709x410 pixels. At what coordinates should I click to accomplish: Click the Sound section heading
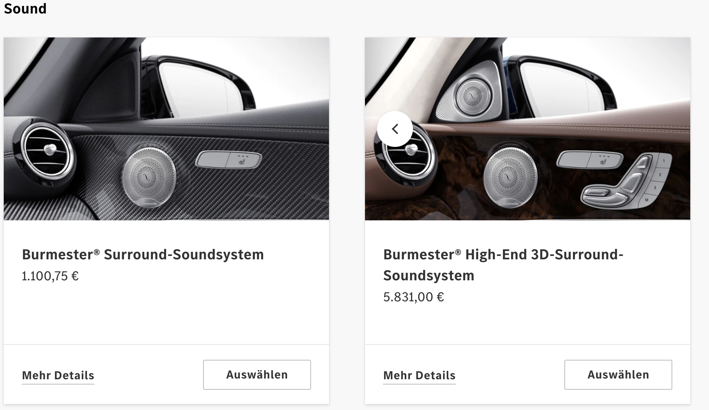[x=25, y=8]
